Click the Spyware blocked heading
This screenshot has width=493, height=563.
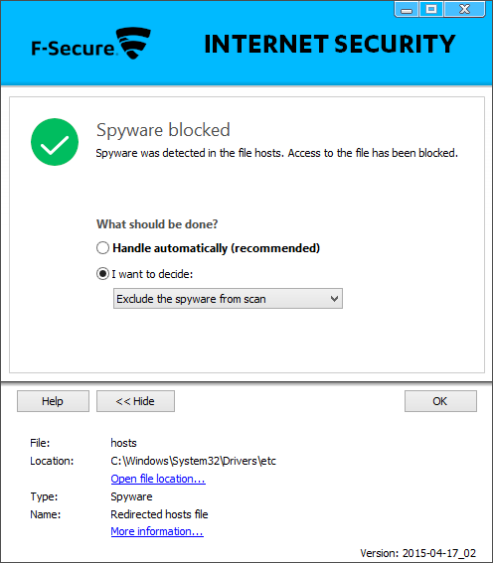pyautogui.click(x=163, y=130)
